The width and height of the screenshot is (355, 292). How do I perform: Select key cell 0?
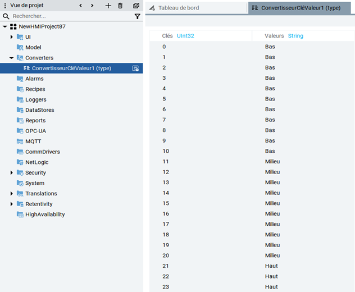click(x=164, y=47)
